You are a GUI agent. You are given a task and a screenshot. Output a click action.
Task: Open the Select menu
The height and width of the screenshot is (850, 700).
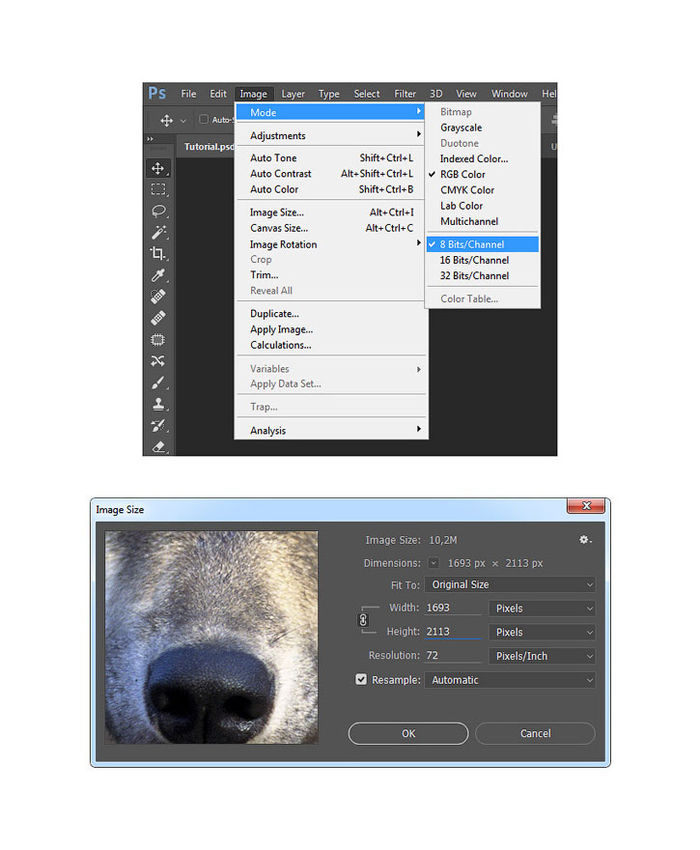[x=367, y=94]
